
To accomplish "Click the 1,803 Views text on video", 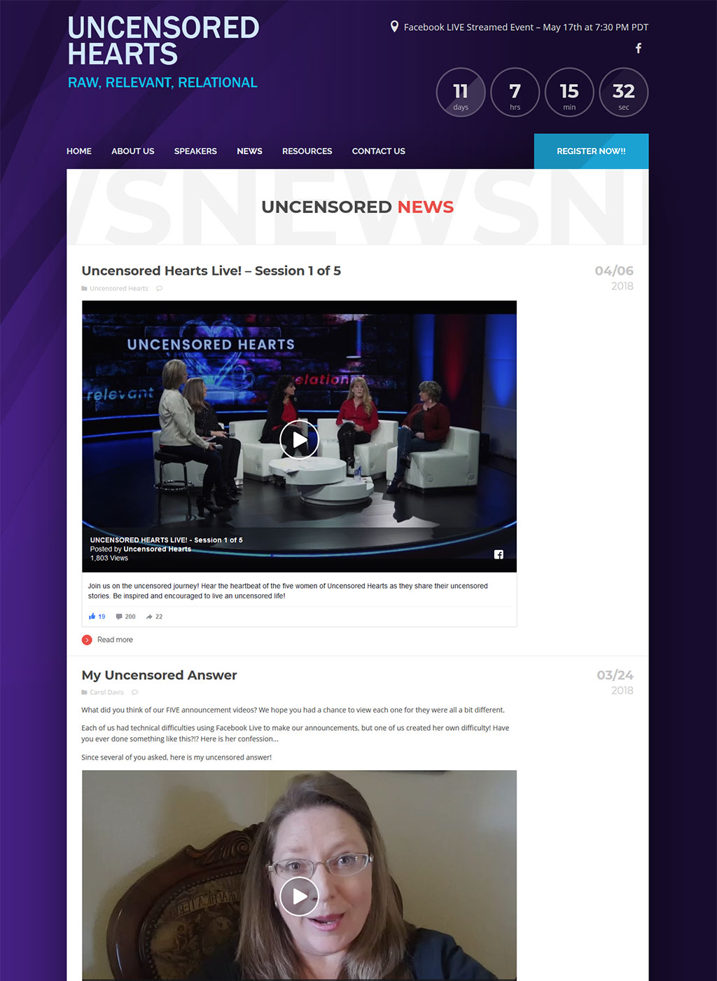I will (109, 558).
